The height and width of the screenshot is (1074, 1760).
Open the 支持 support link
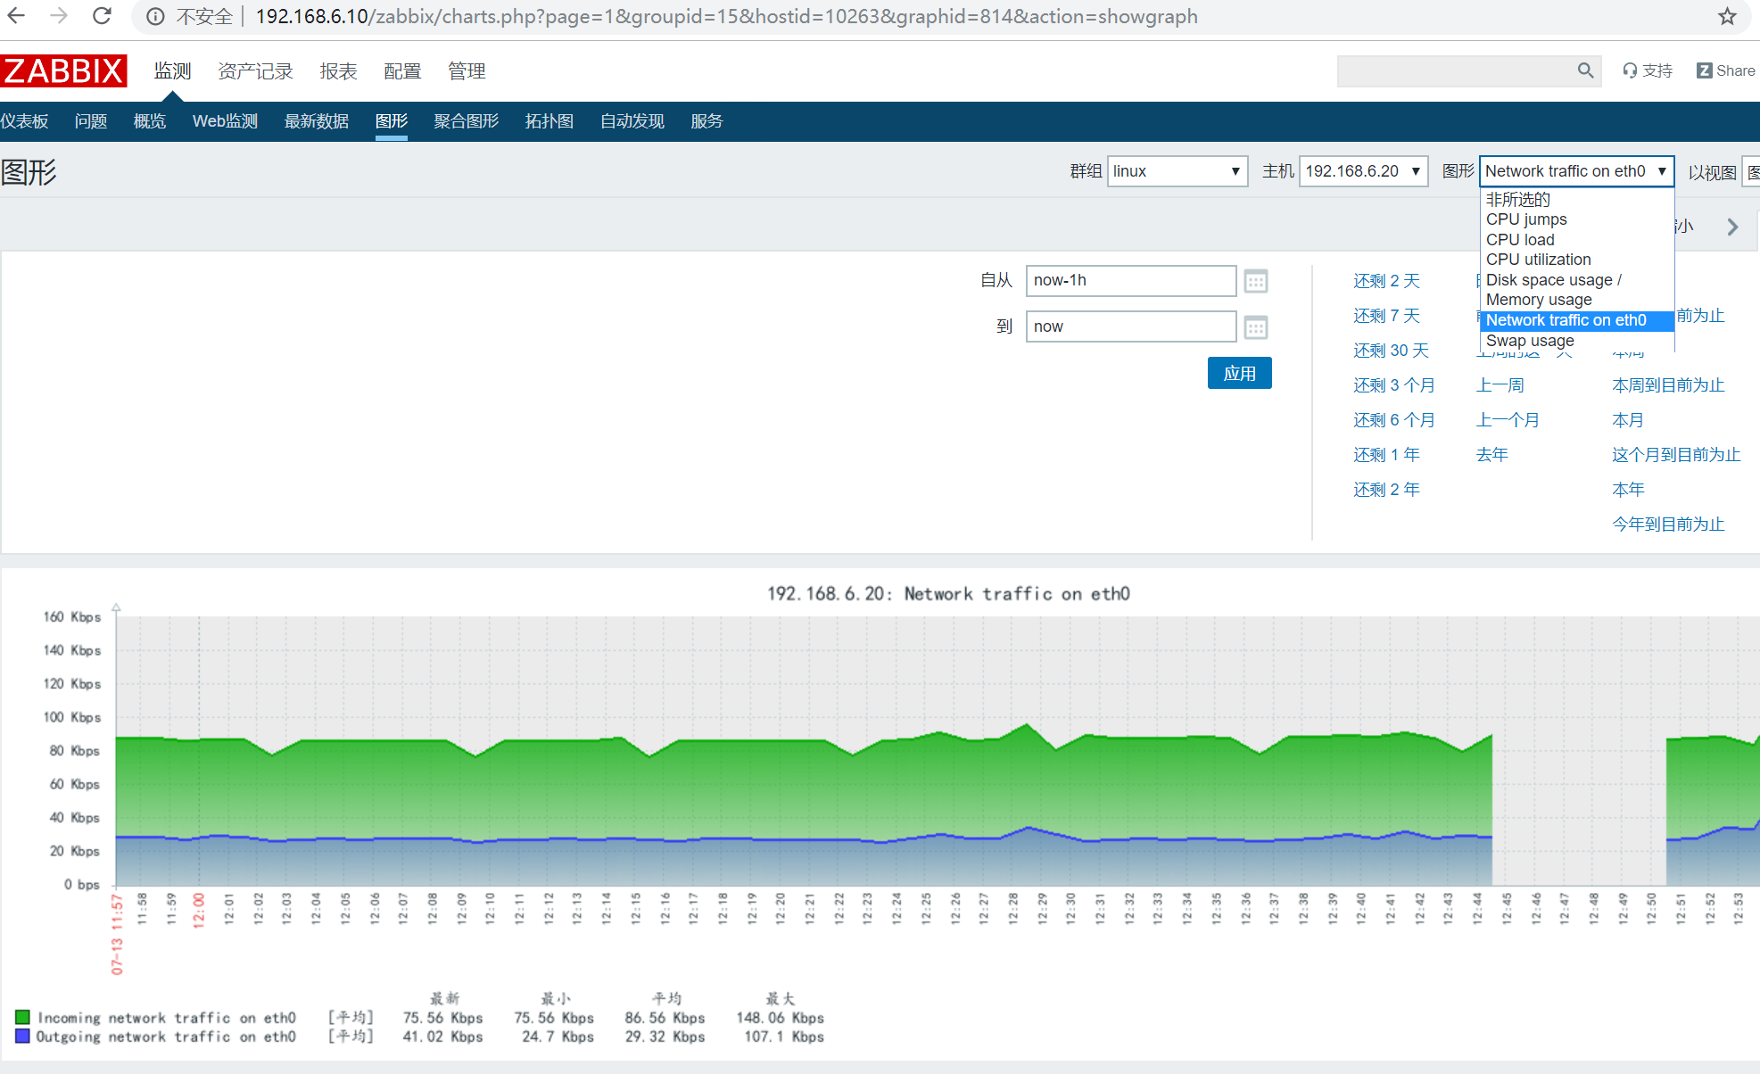pyautogui.click(x=1648, y=70)
